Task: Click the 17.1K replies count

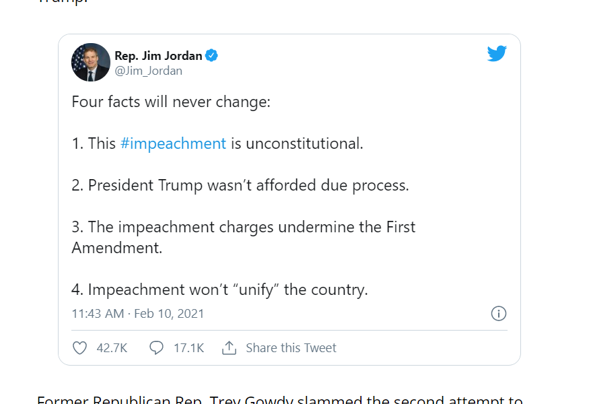Action: (x=188, y=348)
